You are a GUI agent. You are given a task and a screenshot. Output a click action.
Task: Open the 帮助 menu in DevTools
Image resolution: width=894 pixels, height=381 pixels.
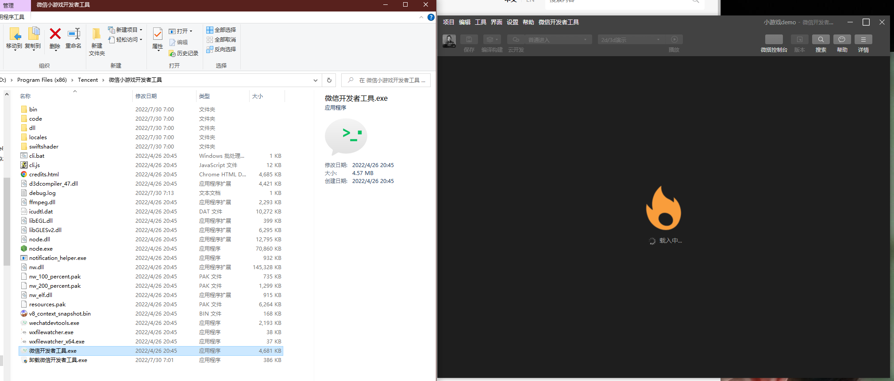click(x=528, y=22)
